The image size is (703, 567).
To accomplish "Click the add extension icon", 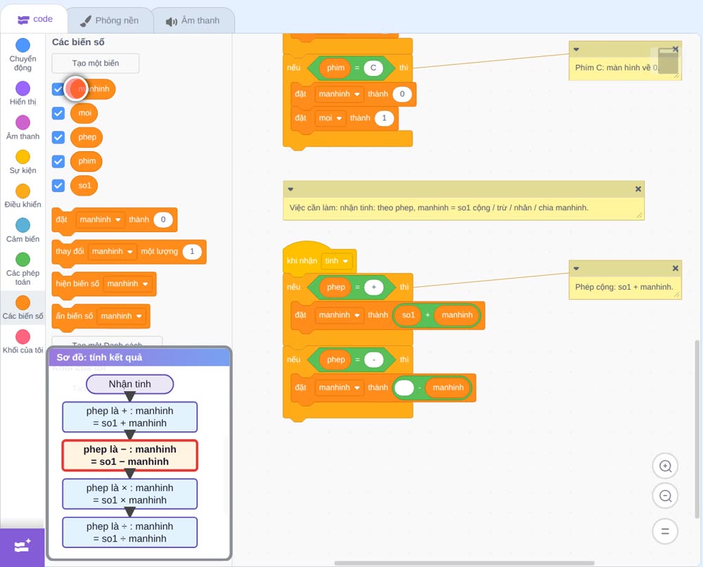I will 22,546.
